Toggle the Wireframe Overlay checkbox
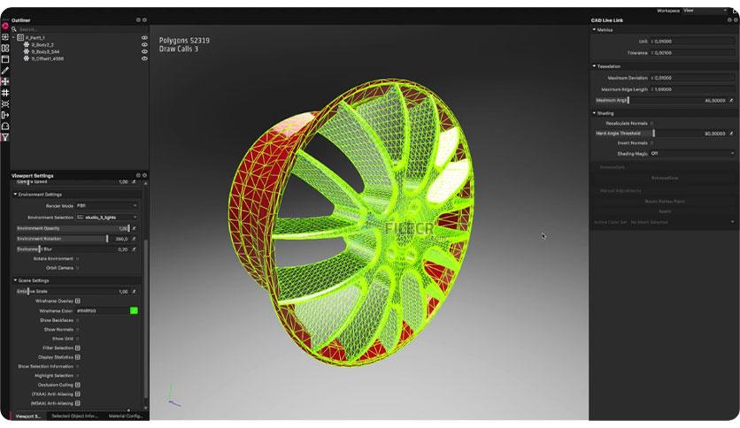 (x=77, y=301)
